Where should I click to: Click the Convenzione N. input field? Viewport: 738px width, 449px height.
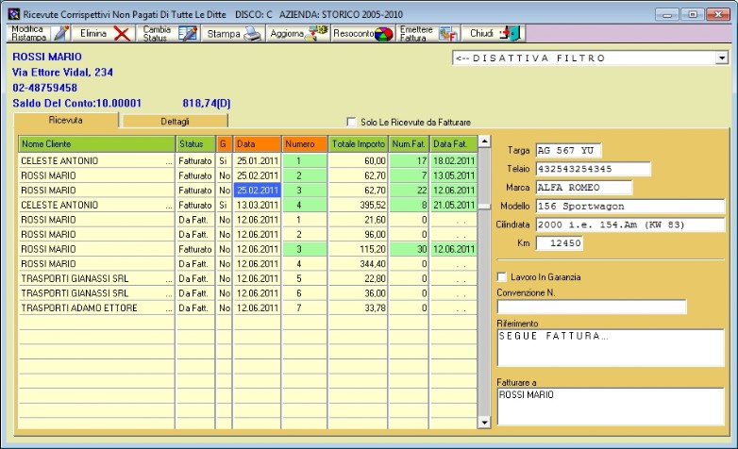592,307
